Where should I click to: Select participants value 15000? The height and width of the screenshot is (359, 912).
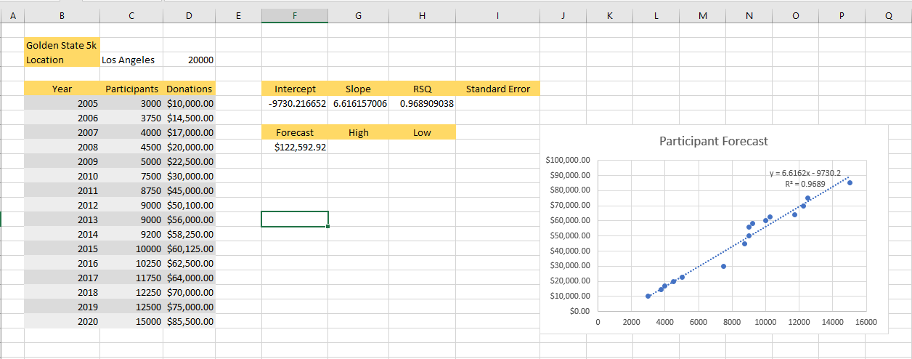pos(131,321)
